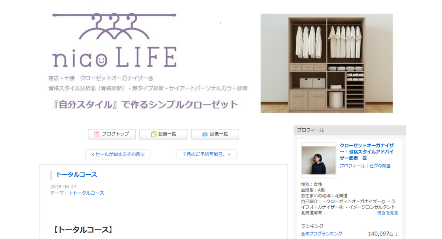Visit ピグの部屋 link

click(380, 166)
